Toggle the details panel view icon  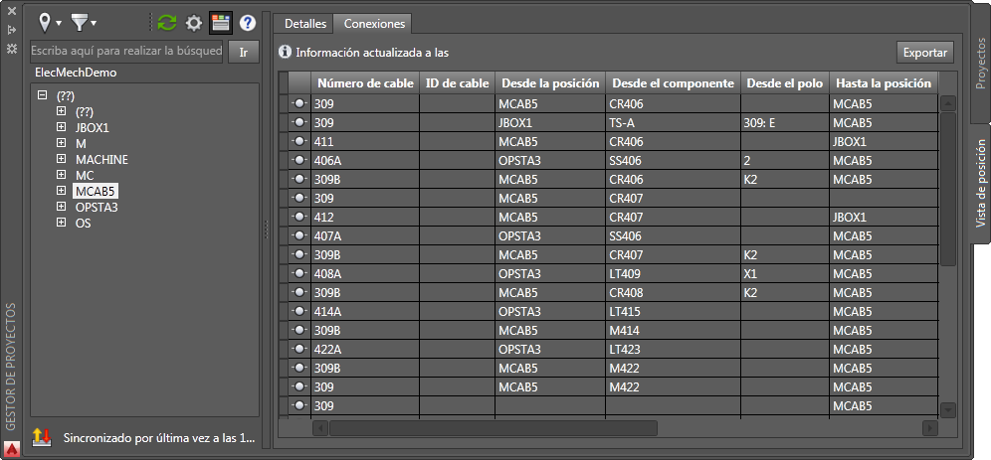221,22
